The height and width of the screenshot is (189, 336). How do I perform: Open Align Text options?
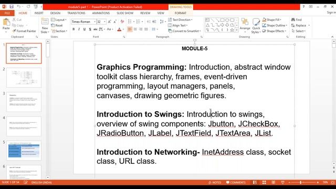(x=177, y=25)
